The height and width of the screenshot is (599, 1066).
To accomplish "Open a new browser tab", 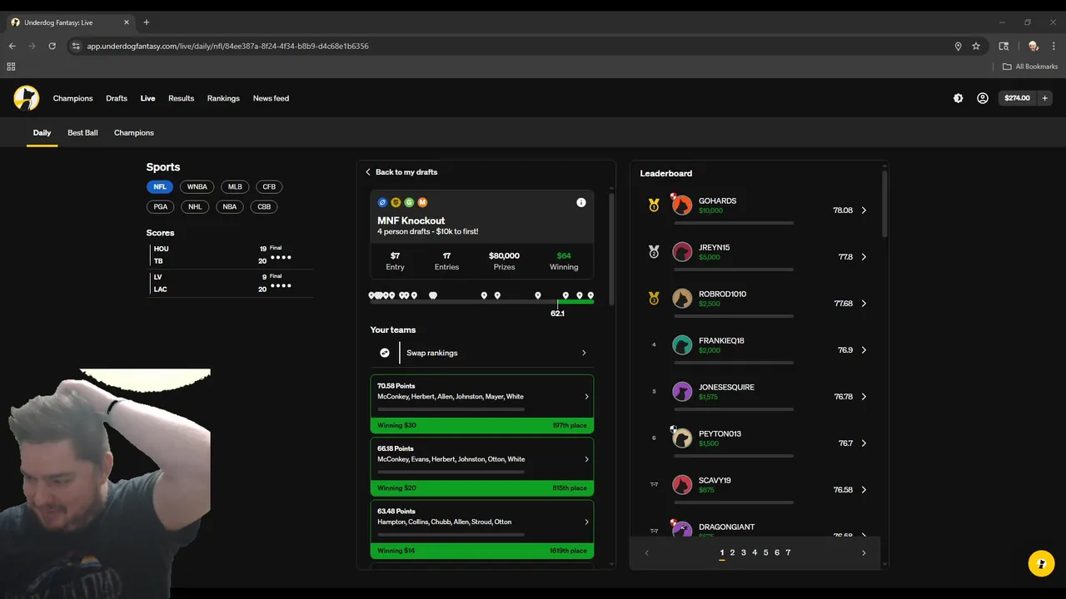I will (147, 22).
